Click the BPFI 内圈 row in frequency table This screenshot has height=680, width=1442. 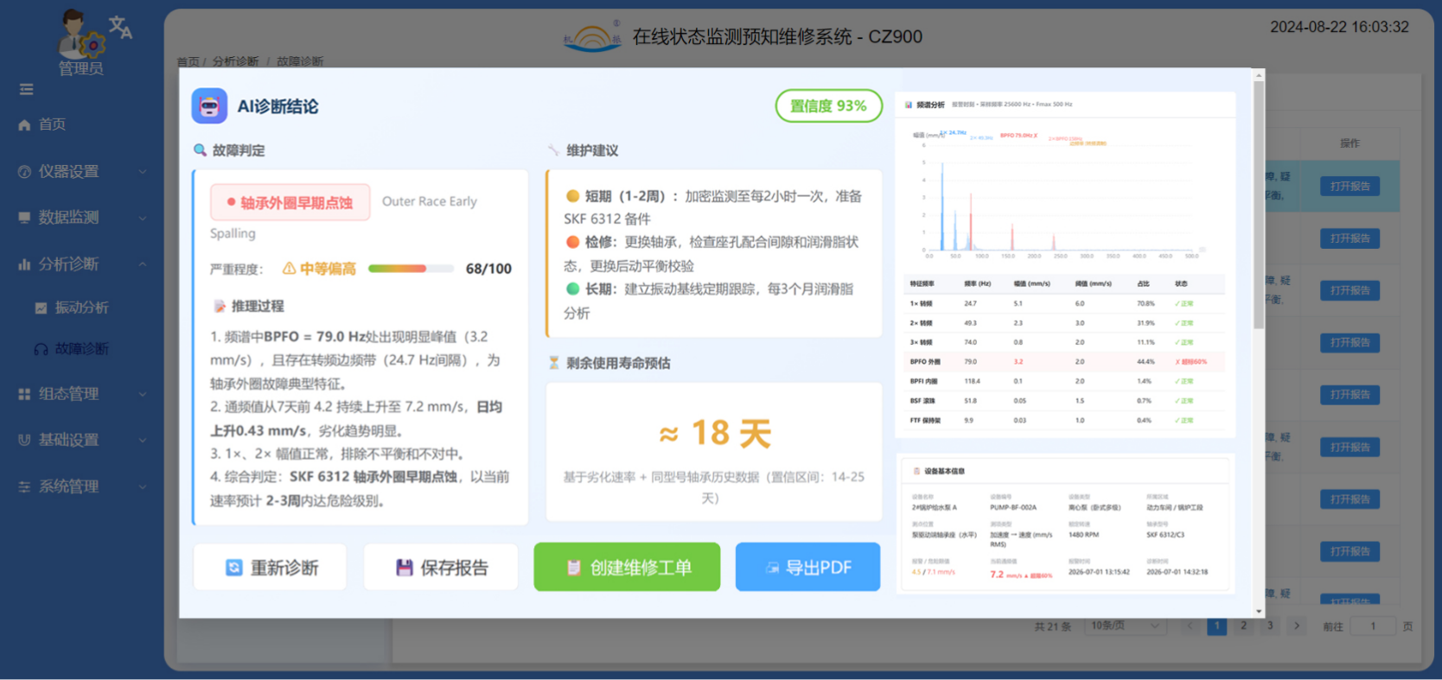pos(1064,381)
